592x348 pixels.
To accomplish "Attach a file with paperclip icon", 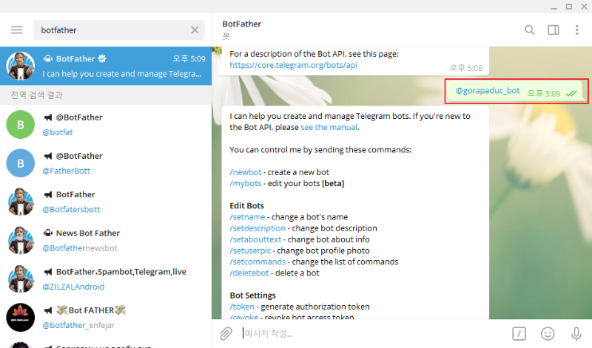I will click(226, 333).
